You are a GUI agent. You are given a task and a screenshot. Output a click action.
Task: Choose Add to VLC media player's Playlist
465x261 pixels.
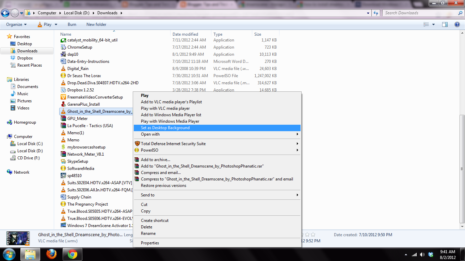click(171, 102)
